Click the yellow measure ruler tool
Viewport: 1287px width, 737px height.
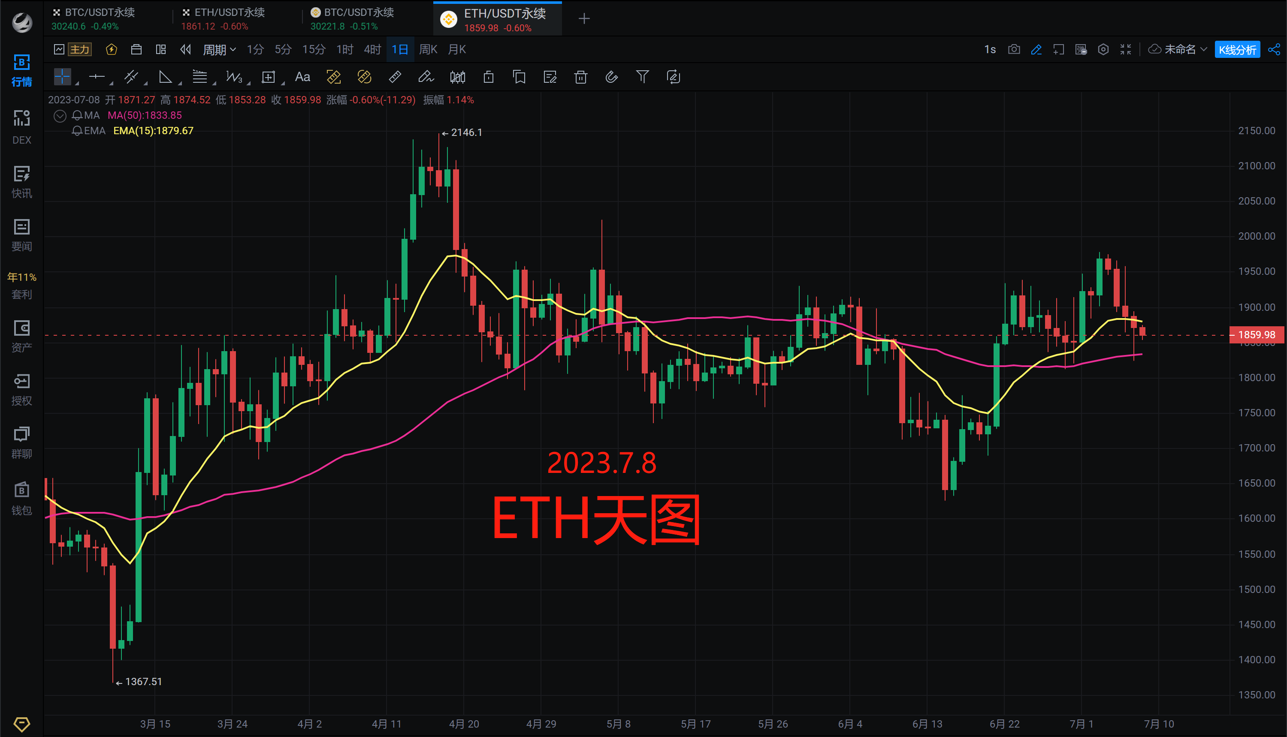(333, 77)
